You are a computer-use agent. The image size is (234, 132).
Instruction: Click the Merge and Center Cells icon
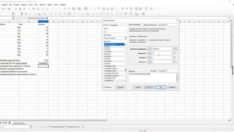click(69, 14)
